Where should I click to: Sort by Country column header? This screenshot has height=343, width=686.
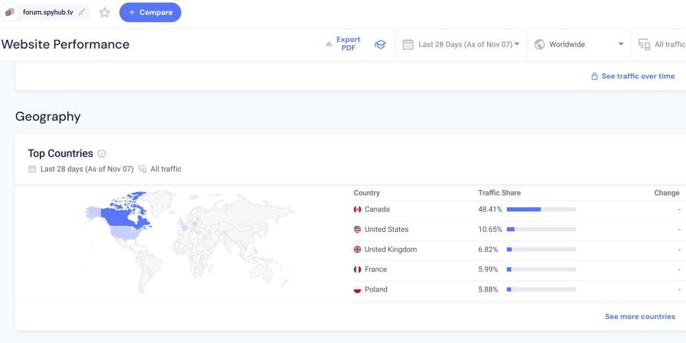[366, 193]
